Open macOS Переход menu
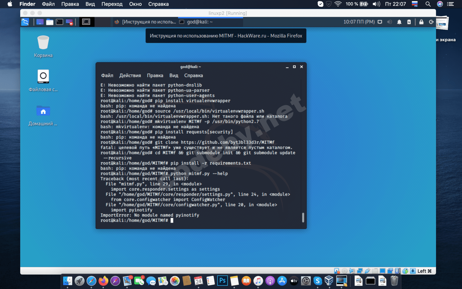Viewport: 462px width, 289px height. 112,4
